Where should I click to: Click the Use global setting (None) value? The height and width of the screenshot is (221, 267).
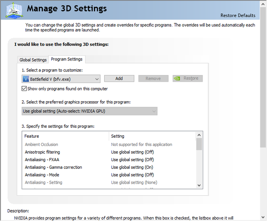pyautogui.click(x=134, y=182)
